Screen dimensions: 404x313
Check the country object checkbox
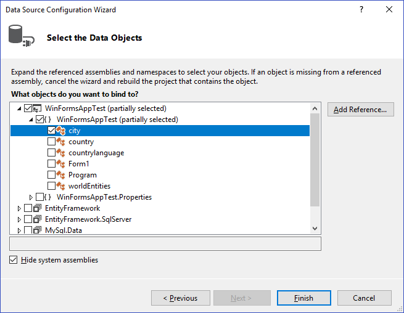pyautogui.click(x=51, y=142)
